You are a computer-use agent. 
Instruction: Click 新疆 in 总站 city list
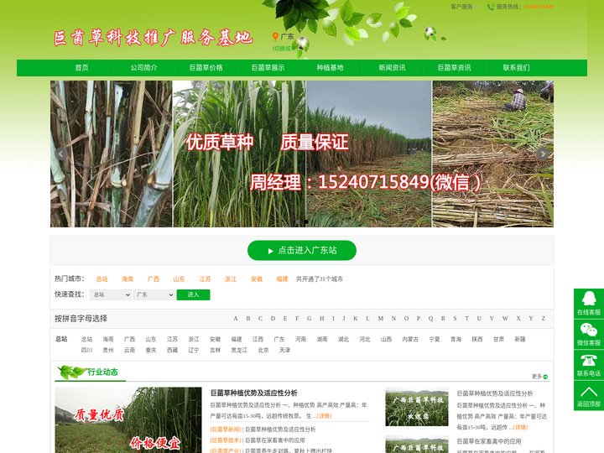coord(520,339)
